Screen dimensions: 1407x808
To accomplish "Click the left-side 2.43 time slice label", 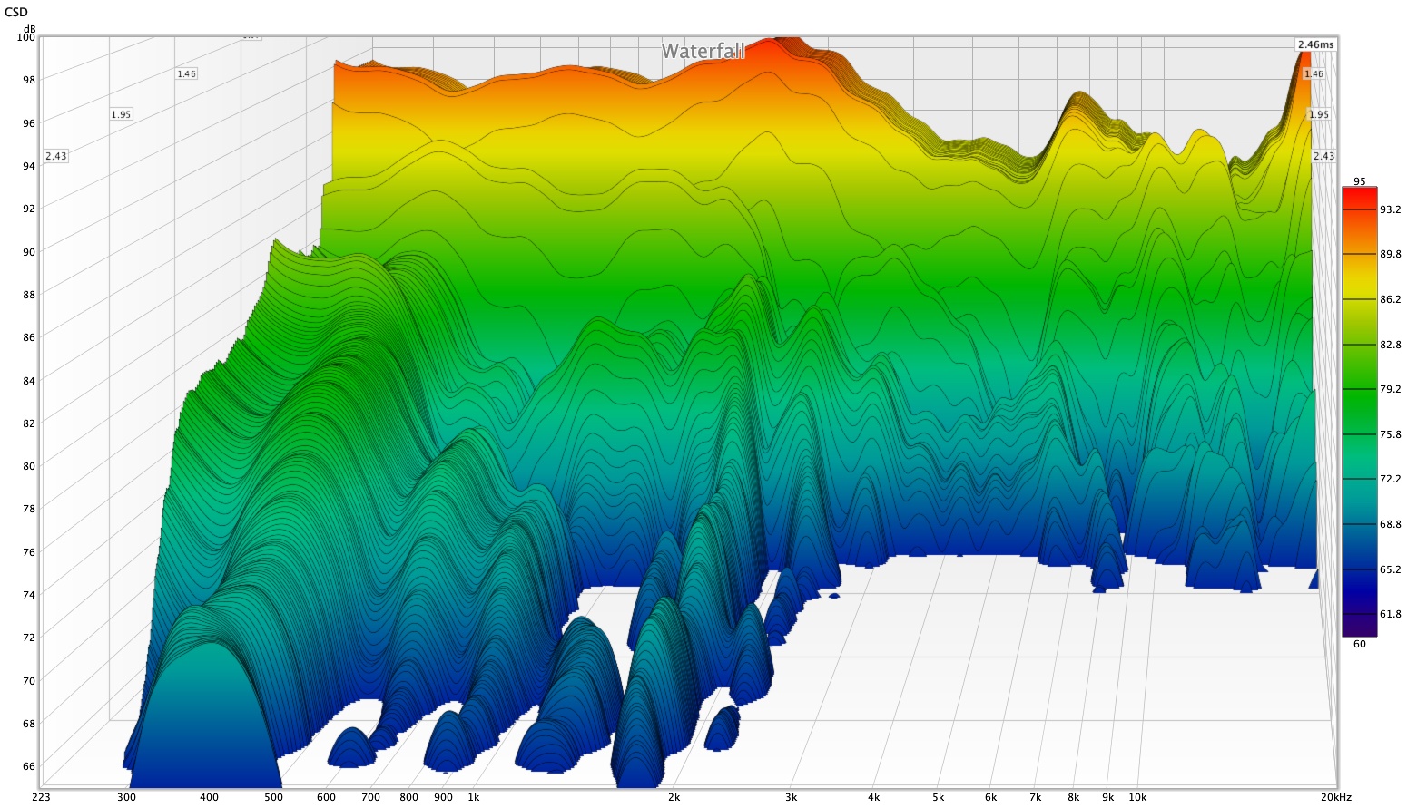I will 55,156.
